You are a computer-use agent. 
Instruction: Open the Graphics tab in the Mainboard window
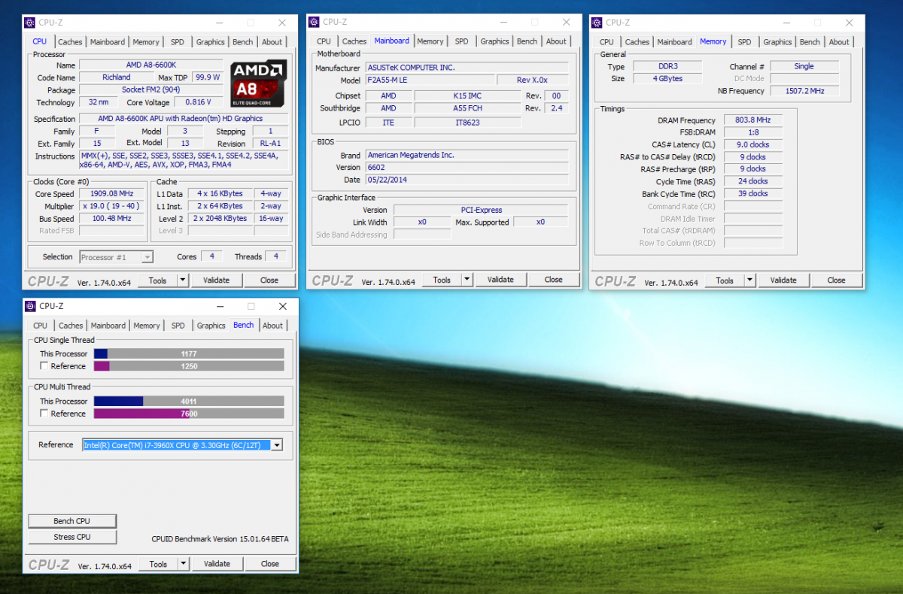[494, 41]
